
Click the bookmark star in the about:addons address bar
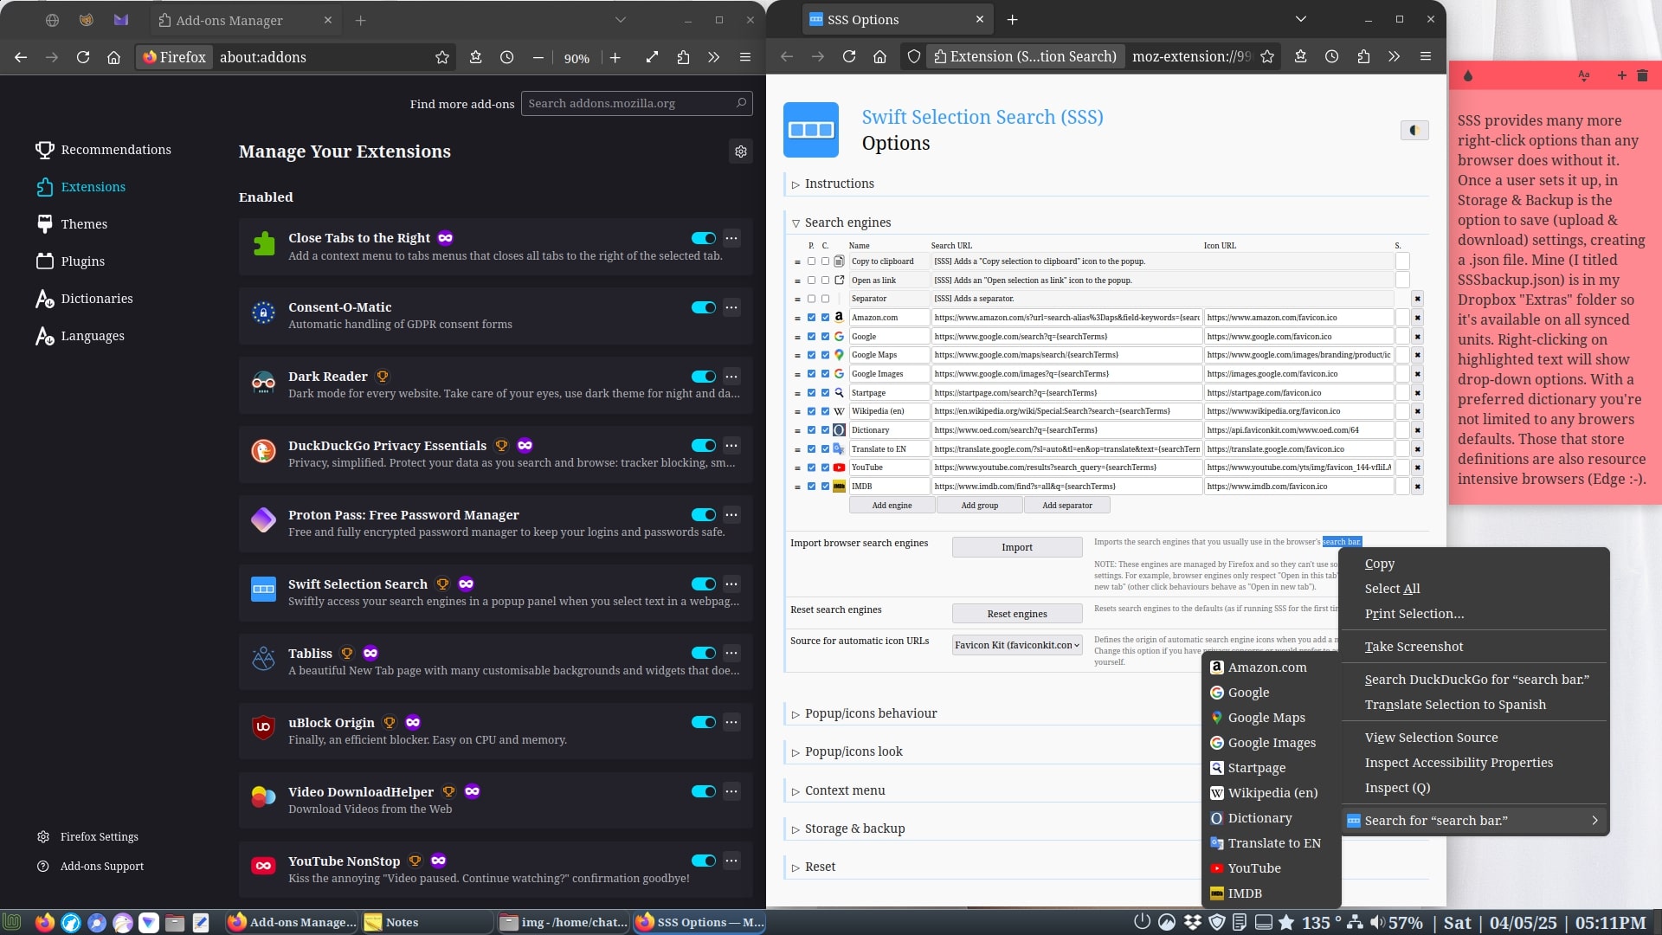click(x=442, y=57)
